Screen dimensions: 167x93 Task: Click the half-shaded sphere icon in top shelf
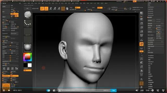click(x=67, y=9)
